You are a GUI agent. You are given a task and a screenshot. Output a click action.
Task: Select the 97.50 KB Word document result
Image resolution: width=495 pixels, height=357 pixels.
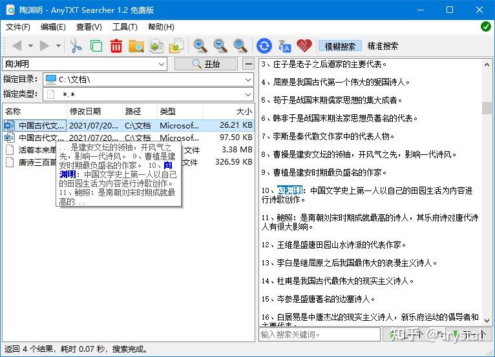point(129,138)
